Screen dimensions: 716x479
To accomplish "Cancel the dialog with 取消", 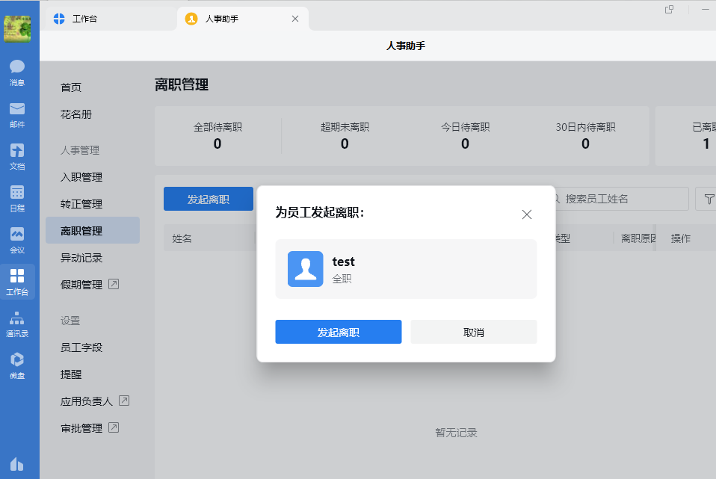I will (473, 331).
